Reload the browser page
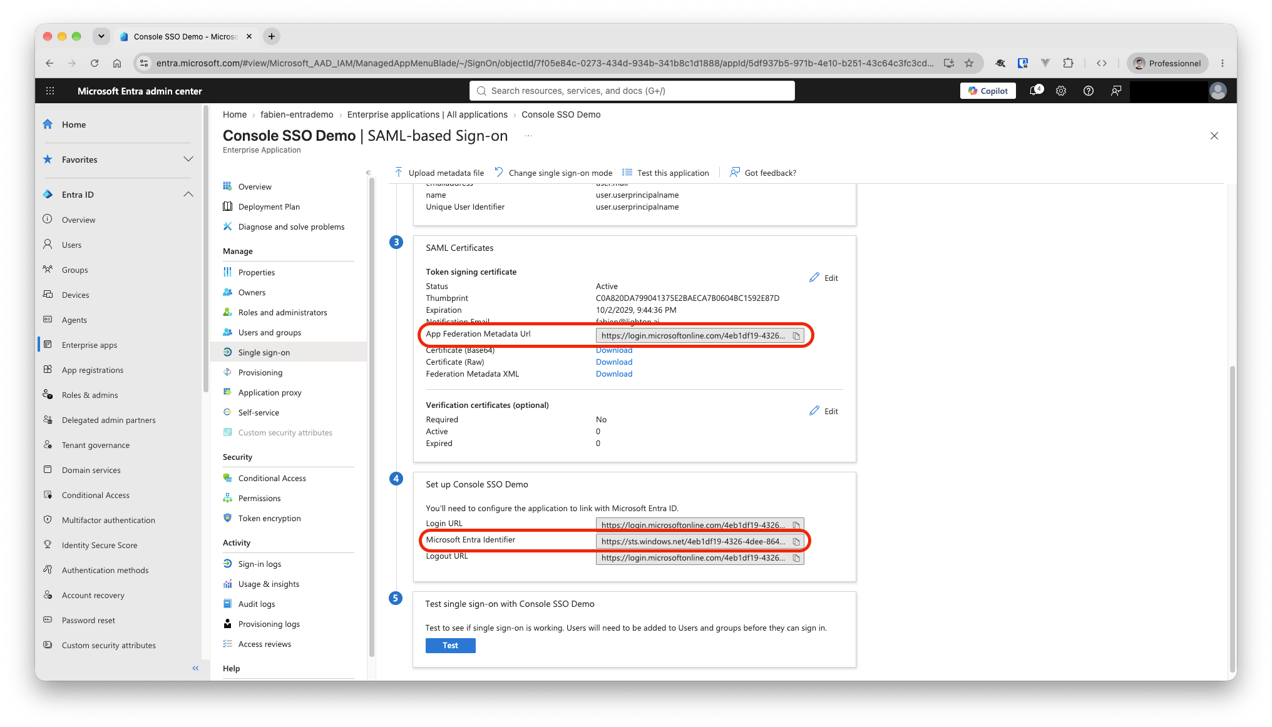The image size is (1272, 727). (95, 63)
